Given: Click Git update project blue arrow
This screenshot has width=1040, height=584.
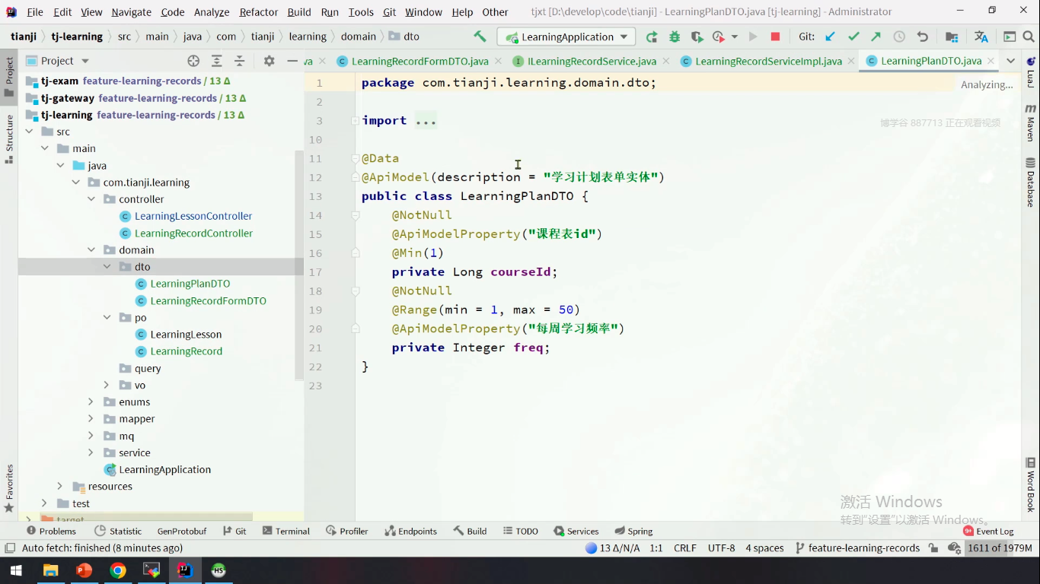Looking at the screenshot, I should click(831, 36).
